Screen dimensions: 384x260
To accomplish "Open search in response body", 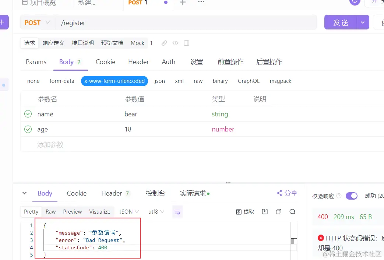I will [292, 212].
